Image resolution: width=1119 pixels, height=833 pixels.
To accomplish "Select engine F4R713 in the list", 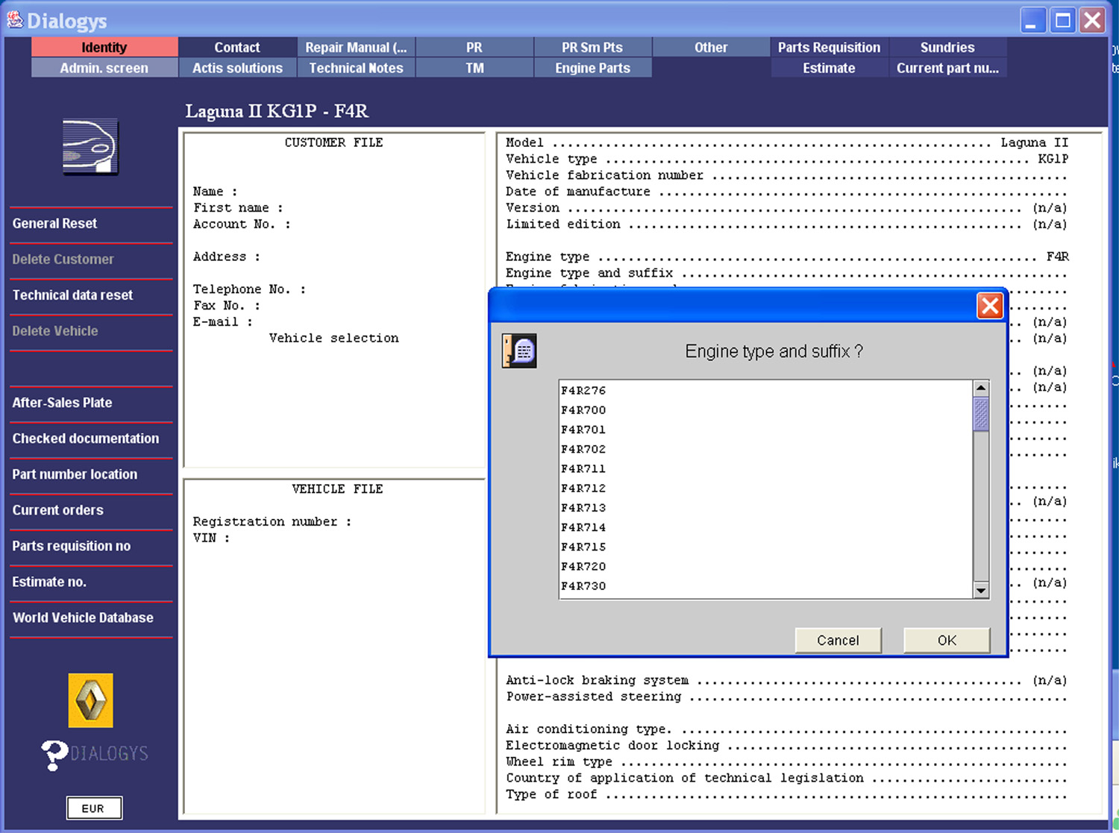I will tap(766, 508).
